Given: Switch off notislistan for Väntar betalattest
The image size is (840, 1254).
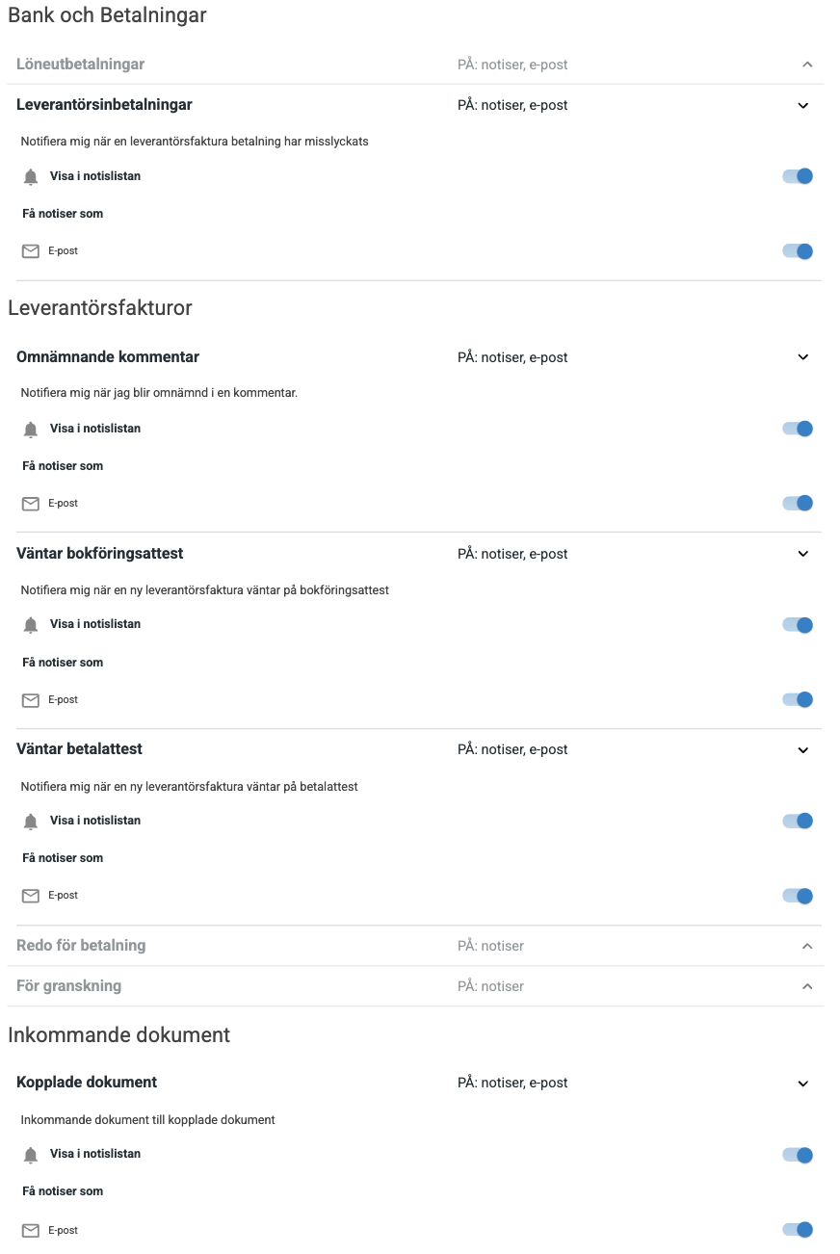Looking at the screenshot, I should coord(798,821).
